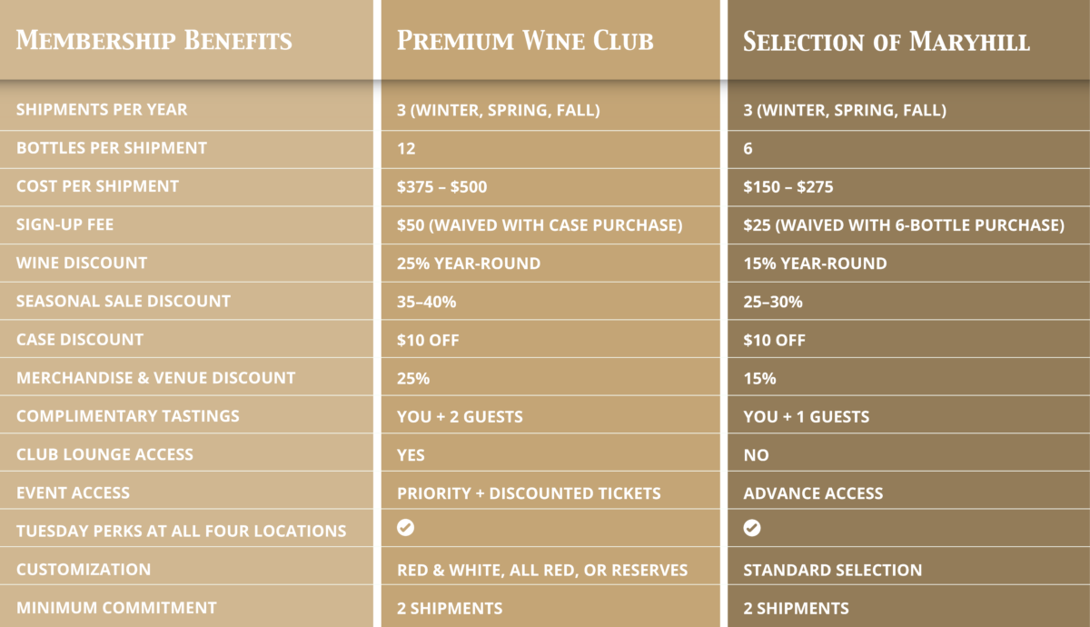Screen dimensions: 1090x627
Task: Click the Standard Selection customization cell
Action: pyautogui.click(x=833, y=570)
